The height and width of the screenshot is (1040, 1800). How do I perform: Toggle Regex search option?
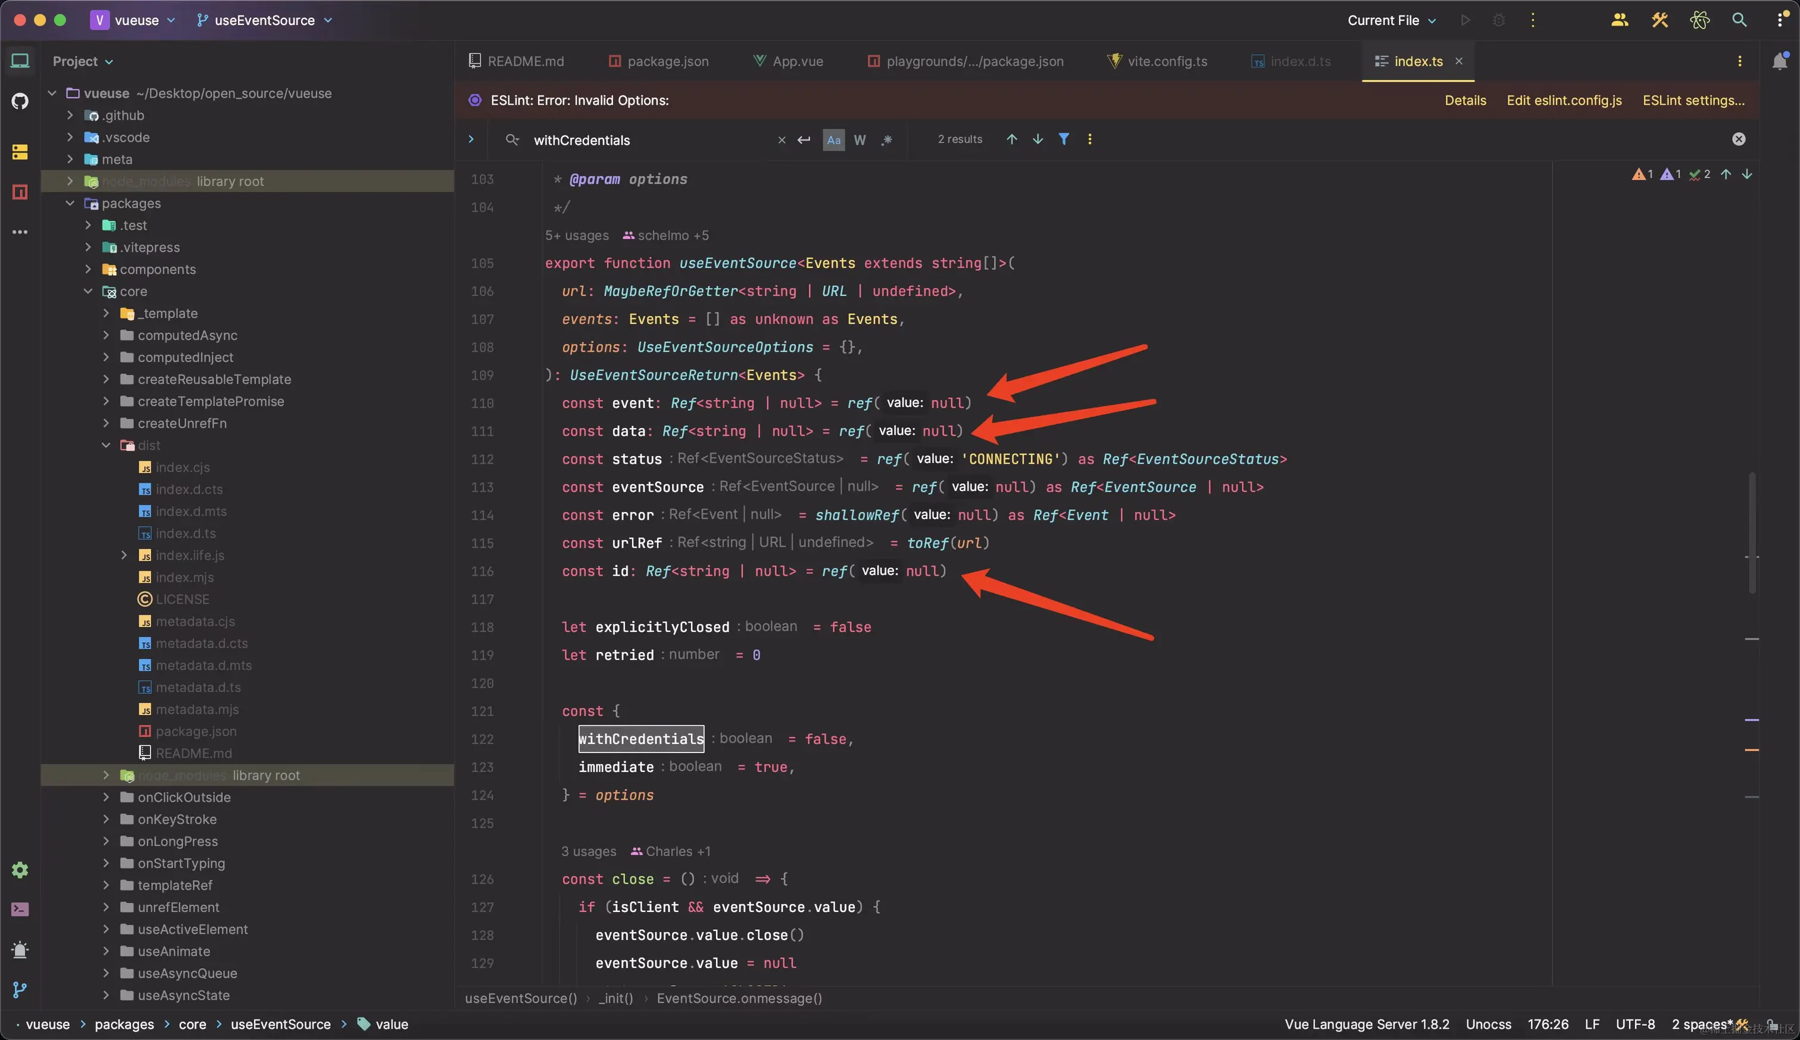887,140
